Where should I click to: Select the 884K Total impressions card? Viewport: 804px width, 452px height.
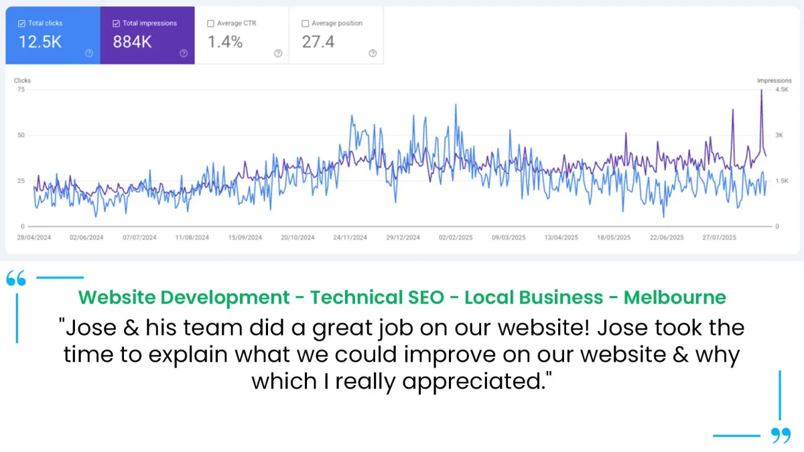click(x=147, y=35)
